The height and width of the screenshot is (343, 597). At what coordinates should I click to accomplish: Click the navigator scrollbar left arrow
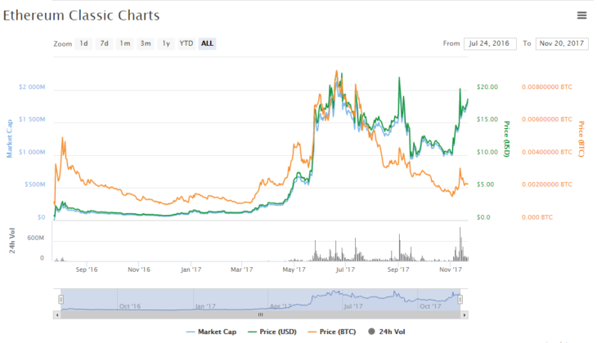(x=57, y=315)
